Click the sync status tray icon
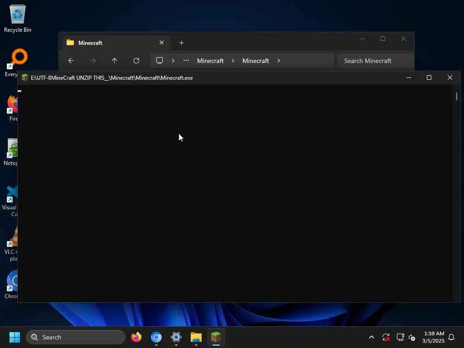 (x=386, y=337)
